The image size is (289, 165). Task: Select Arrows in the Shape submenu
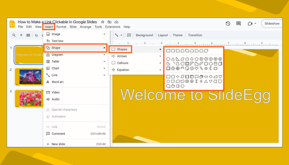coord(122,56)
